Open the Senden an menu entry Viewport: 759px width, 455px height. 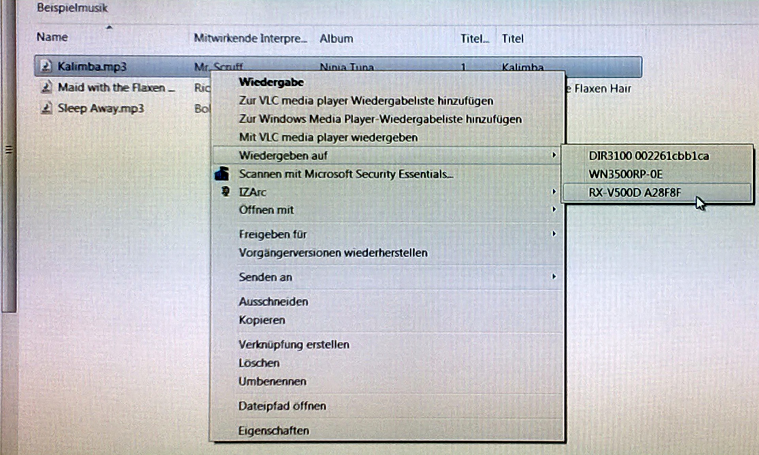tap(265, 277)
